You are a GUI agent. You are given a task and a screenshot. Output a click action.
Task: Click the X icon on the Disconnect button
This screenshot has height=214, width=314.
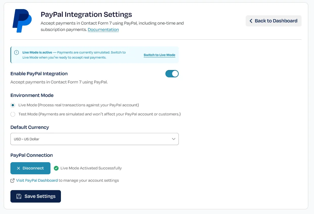point(19,168)
